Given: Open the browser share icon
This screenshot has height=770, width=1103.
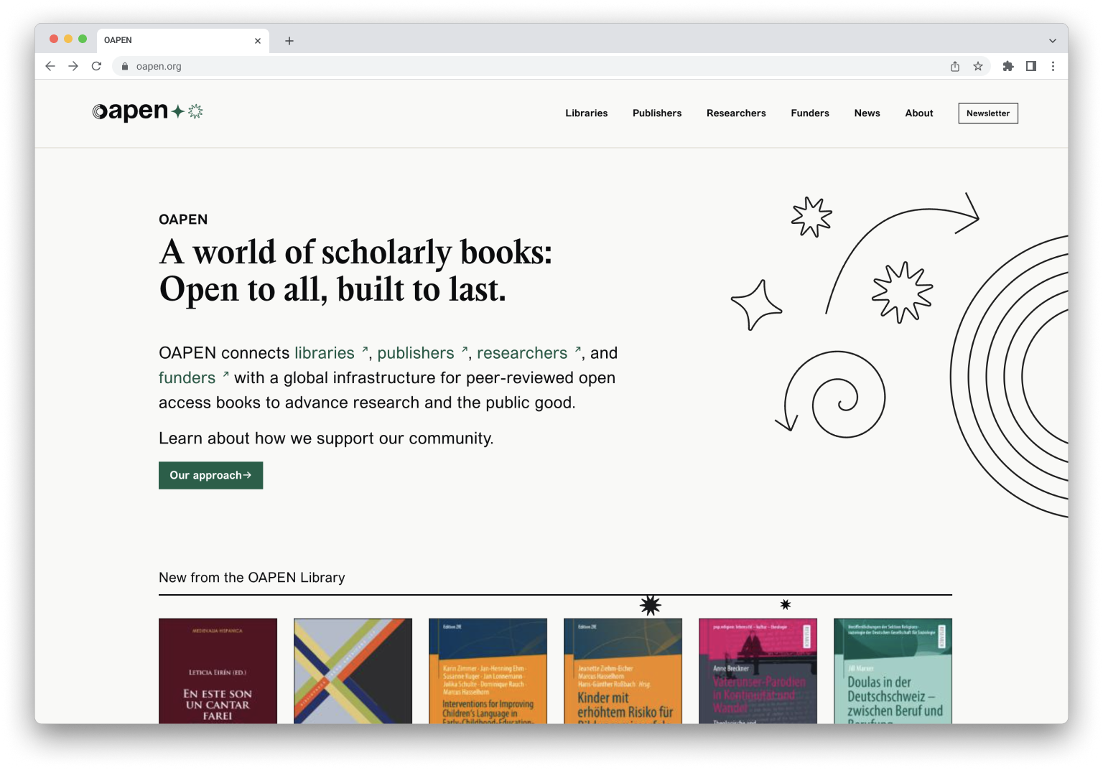Looking at the screenshot, I should (954, 66).
